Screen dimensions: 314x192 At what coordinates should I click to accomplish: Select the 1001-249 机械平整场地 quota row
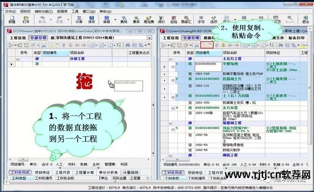pos(234,74)
